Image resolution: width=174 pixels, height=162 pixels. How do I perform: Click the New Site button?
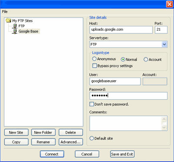pyautogui.click(x=16, y=133)
